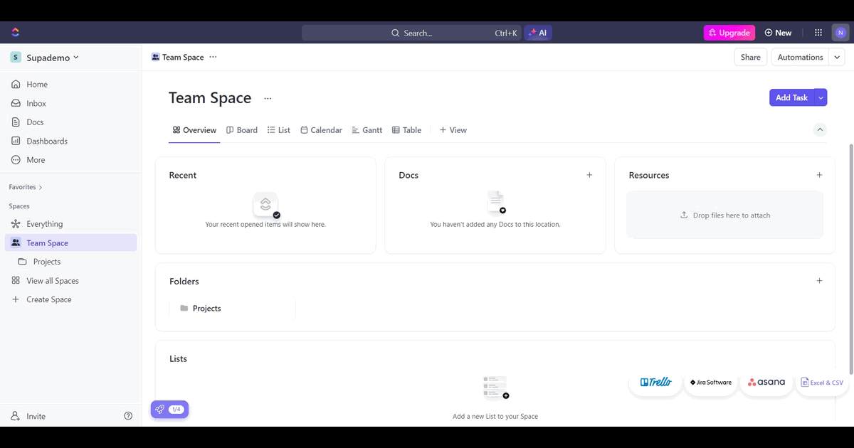Add a Doc with the plus icon
The height and width of the screenshot is (448, 854).
589,175
